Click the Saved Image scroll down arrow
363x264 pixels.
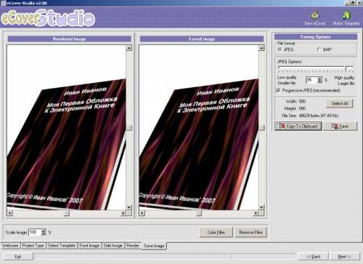(x=261, y=207)
